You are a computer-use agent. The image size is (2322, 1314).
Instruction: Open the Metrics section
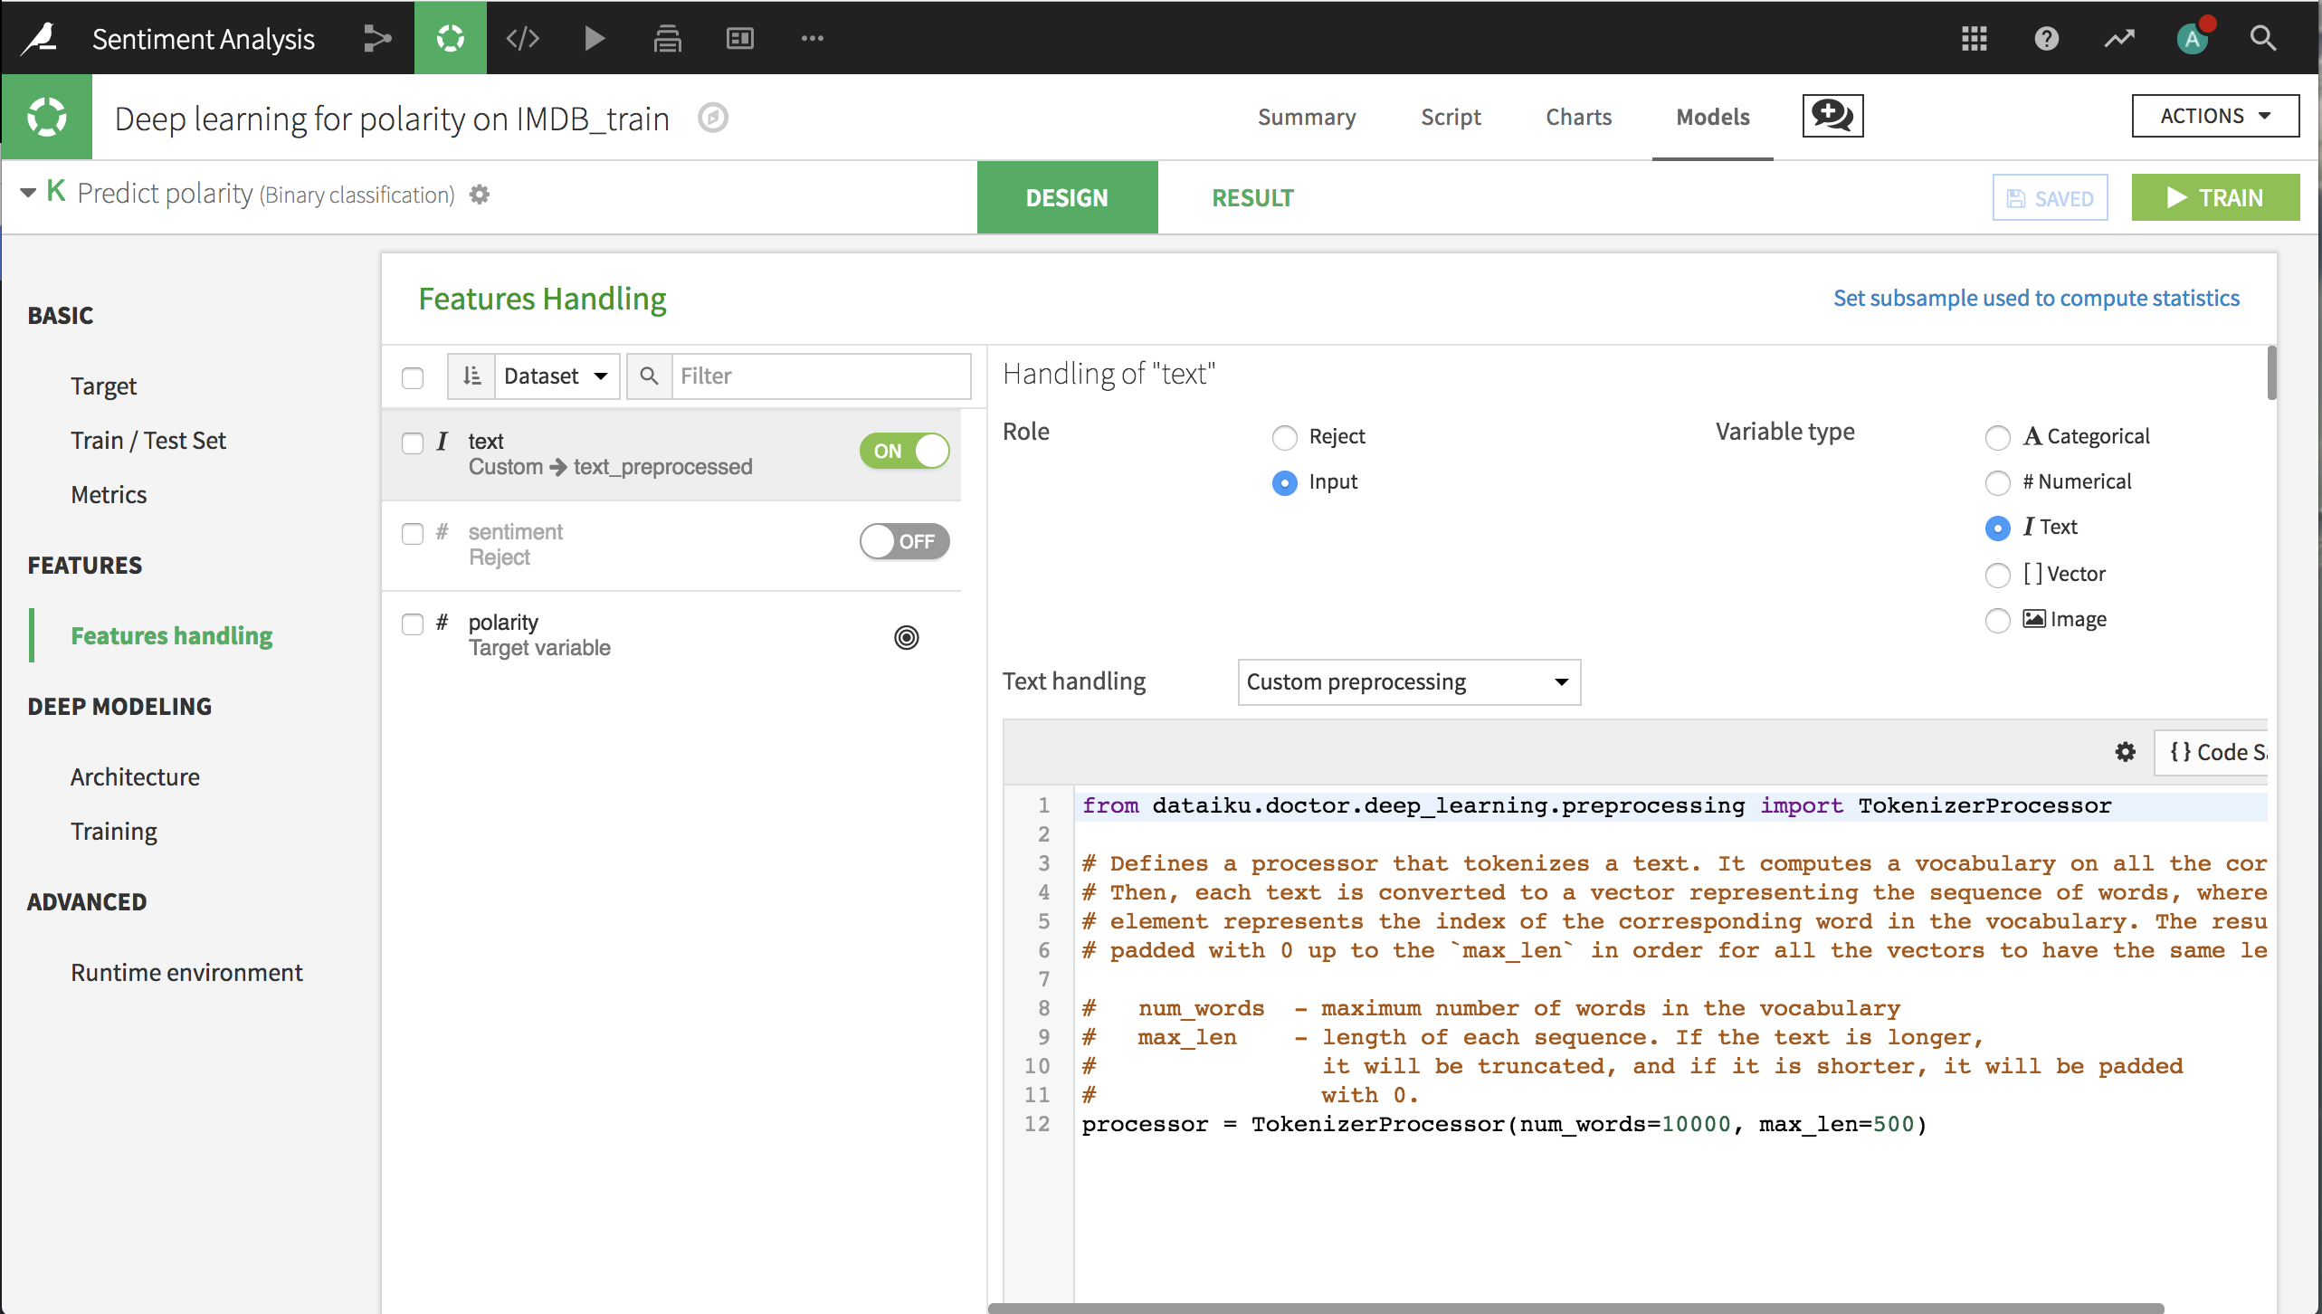coord(109,495)
